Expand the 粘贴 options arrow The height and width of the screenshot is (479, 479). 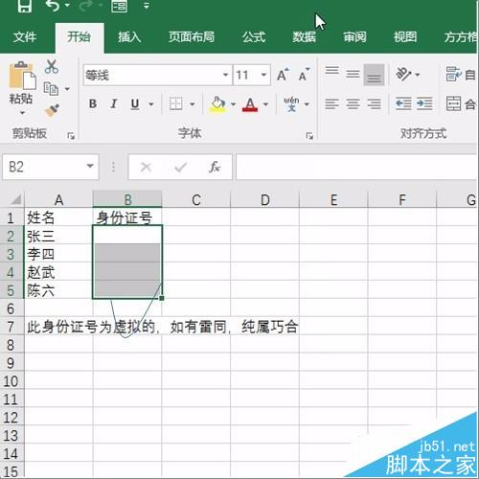[22, 113]
